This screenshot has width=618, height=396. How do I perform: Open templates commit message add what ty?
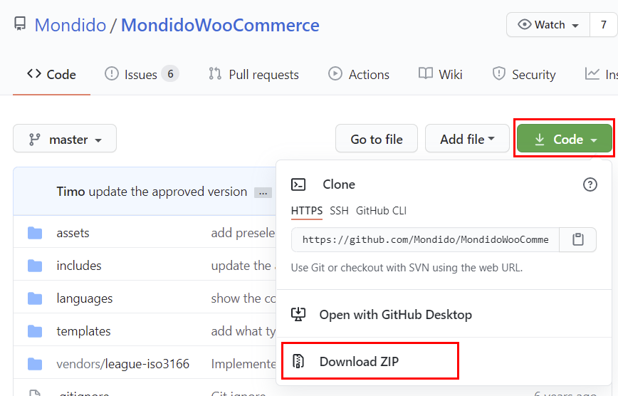pyautogui.click(x=243, y=331)
